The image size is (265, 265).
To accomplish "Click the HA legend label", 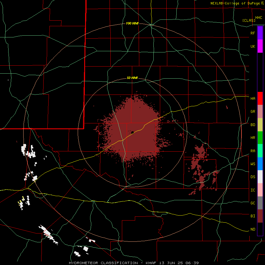I will coord(253,99).
